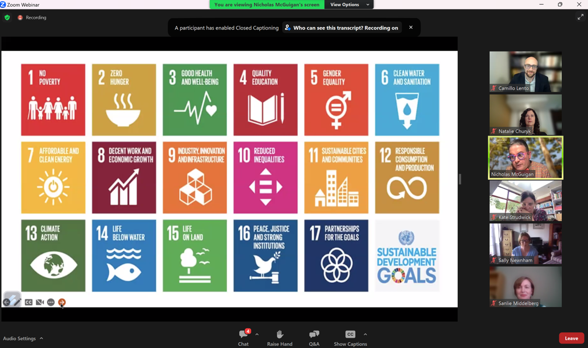The image size is (588, 348).
Task: Open the Q&A window
Action: click(314, 337)
